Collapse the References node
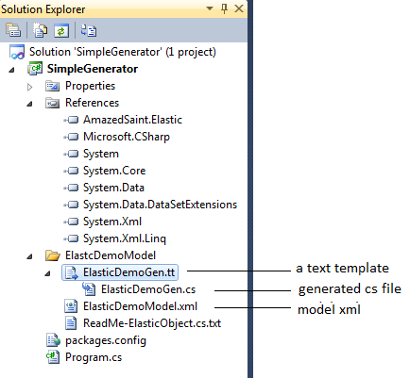 tap(29, 104)
